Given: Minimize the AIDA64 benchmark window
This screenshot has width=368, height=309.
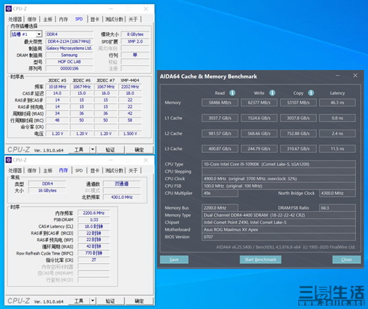Looking at the screenshot, I should coord(337,76).
